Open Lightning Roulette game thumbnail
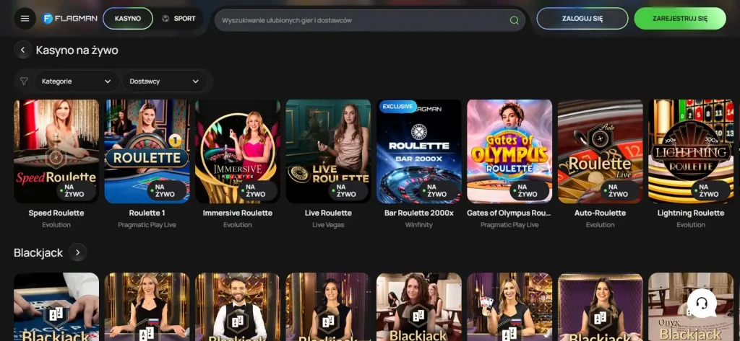 pos(690,151)
